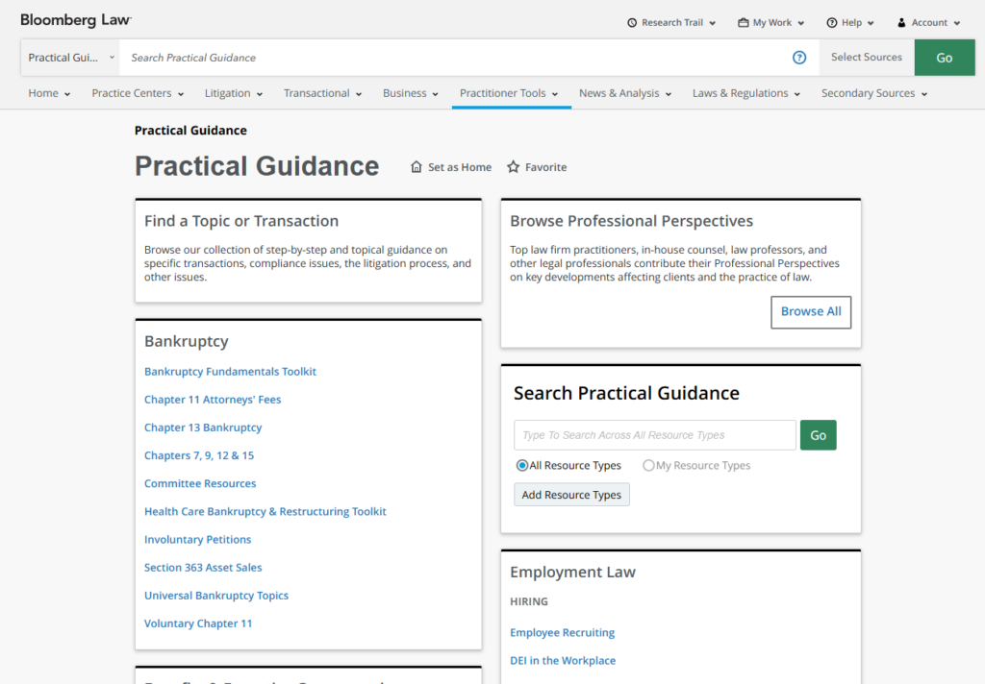Expand the Practice Centers menu
Image resolution: width=985 pixels, height=684 pixels.
pos(138,93)
